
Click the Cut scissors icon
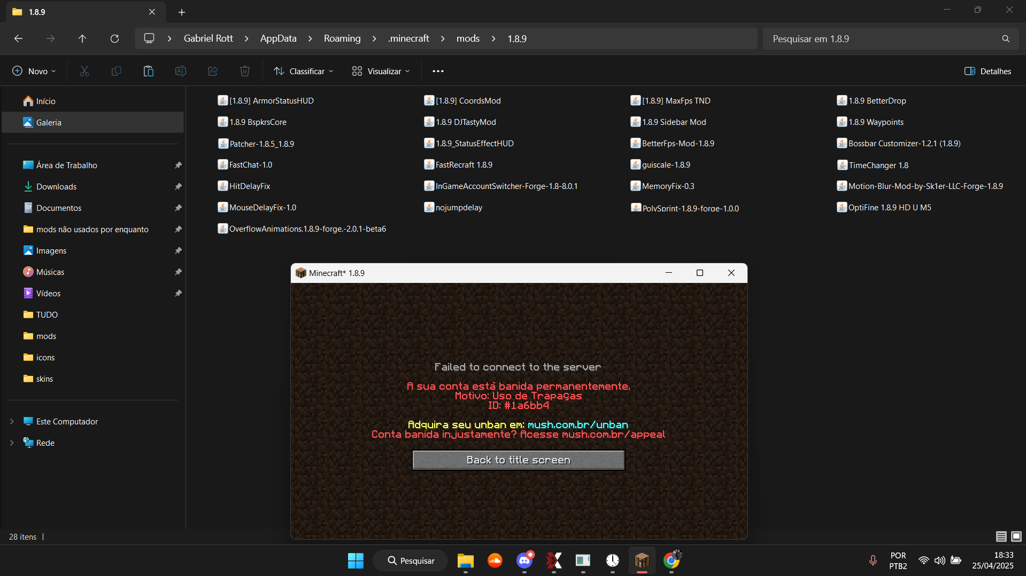(84, 71)
